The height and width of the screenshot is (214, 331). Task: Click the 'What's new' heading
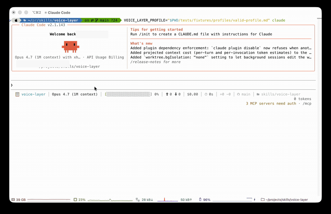point(141,43)
